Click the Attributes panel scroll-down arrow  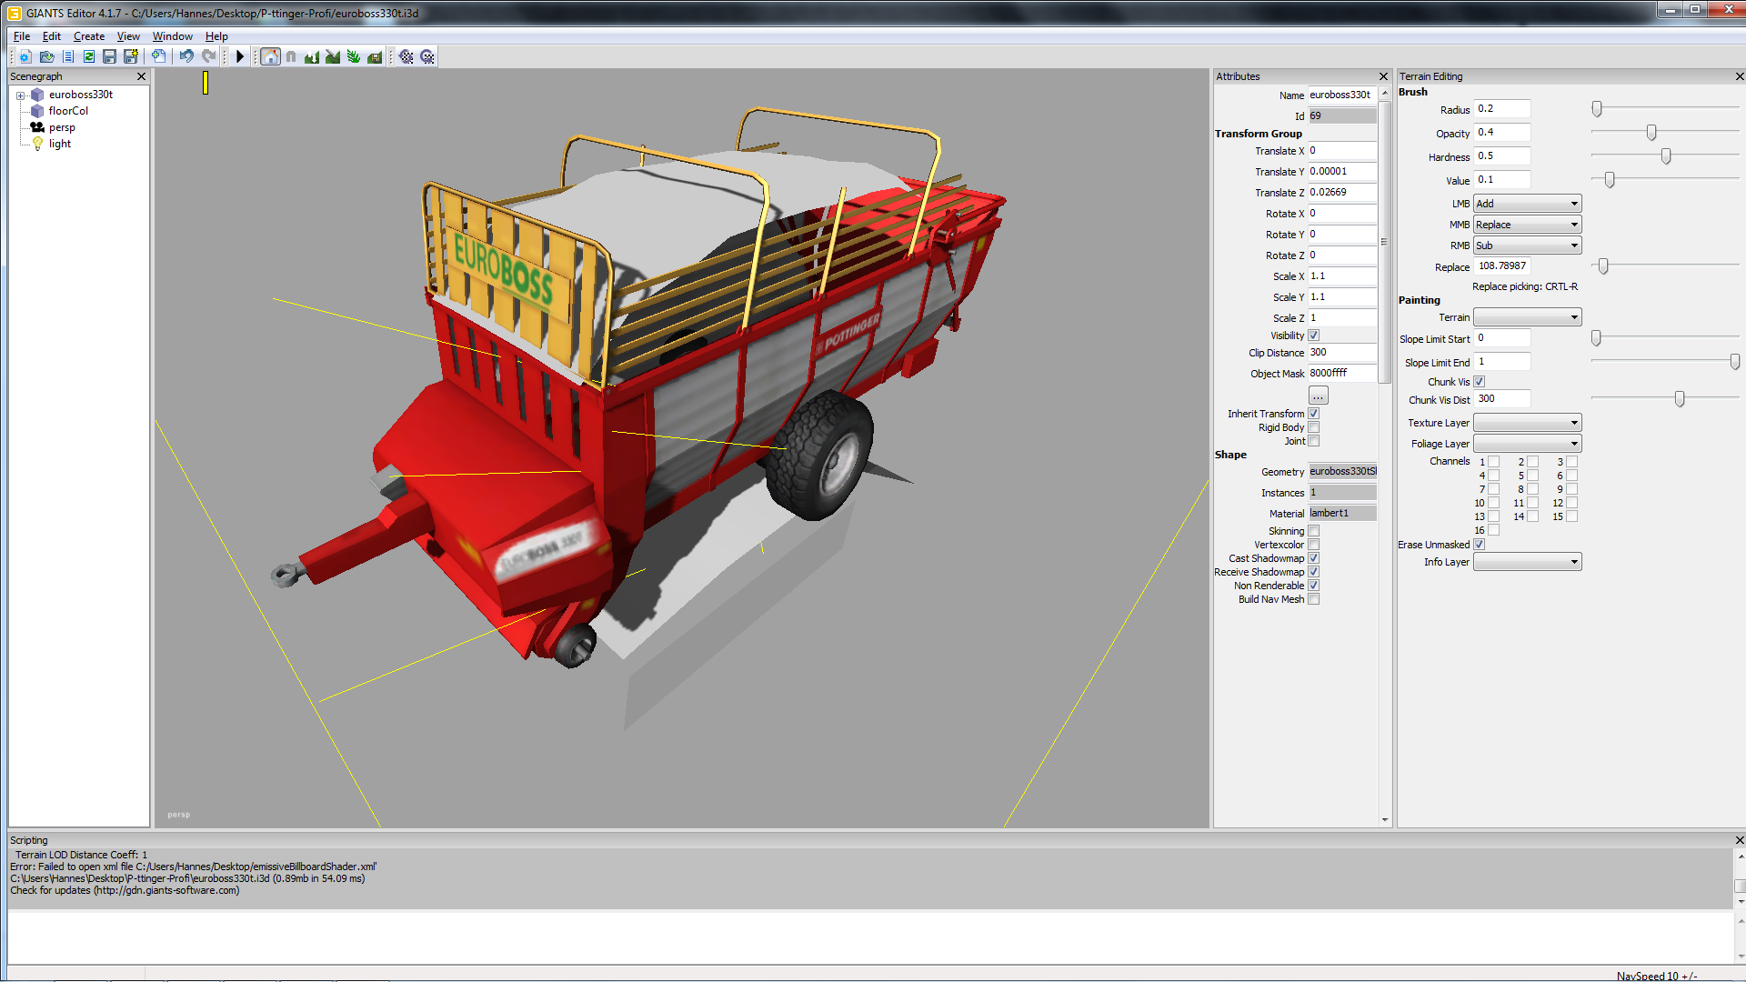coord(1385,820)
